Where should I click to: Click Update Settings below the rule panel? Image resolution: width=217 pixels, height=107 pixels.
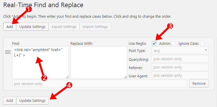coord(32,100)
